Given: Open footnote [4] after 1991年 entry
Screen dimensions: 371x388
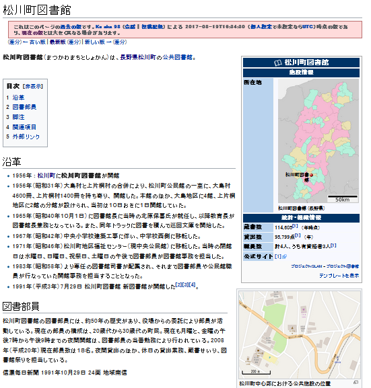Looking at the screenshot, I should (x=192, y=285).
